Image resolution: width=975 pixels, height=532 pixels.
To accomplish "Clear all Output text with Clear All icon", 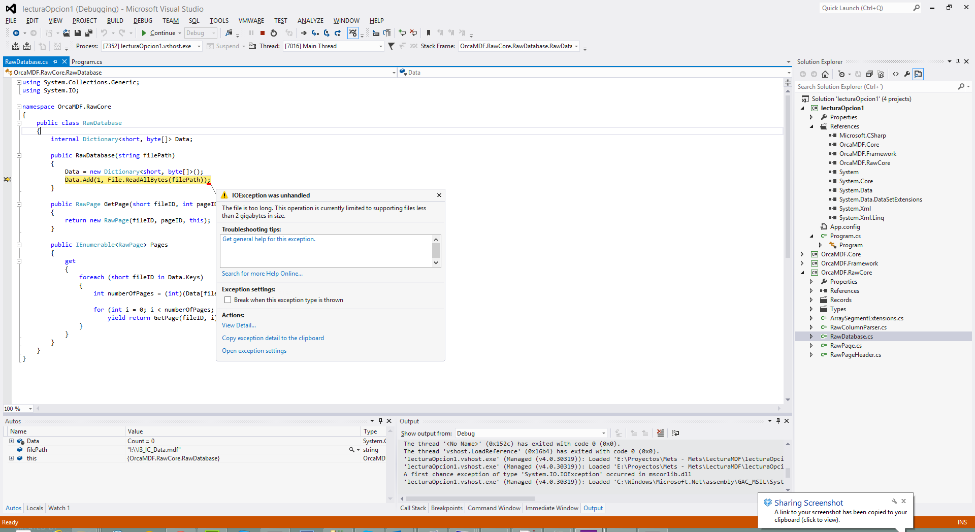I will pos(660,433).
